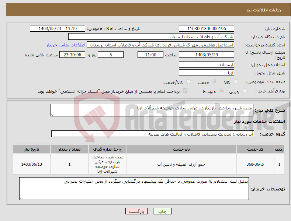This screenshot has height=221, width=291.
Task: Click the ساعت باقی مانده label
Action: pyautogui.click(x=41, y=55)
